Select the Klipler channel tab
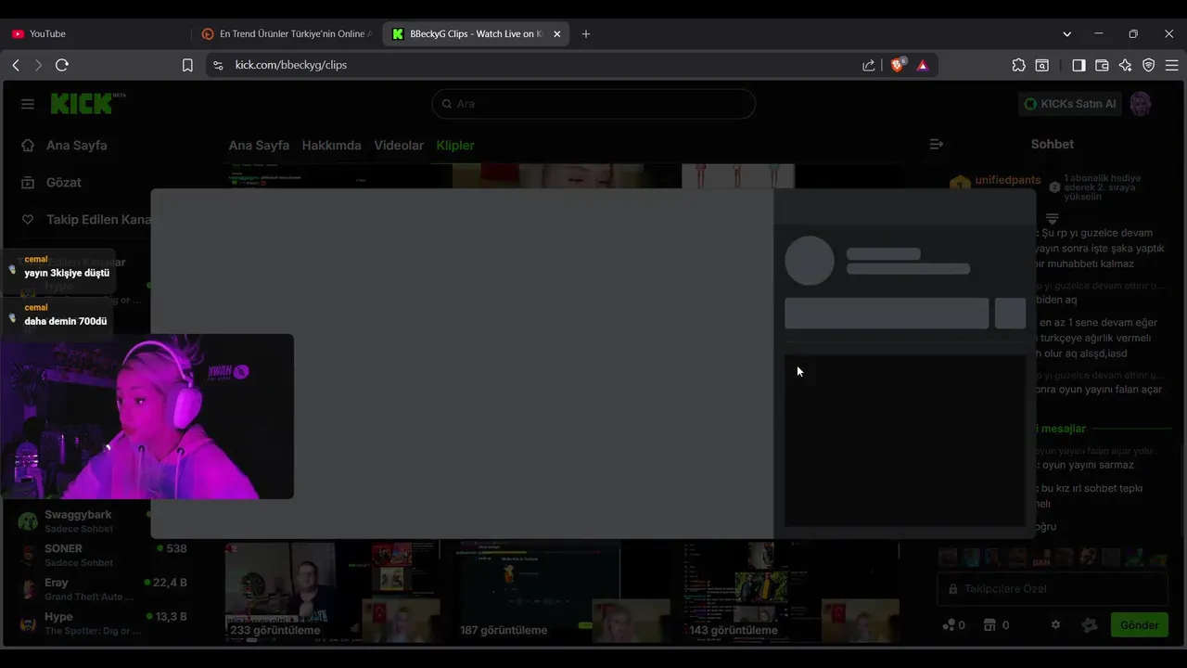Screen dimensions: 1187x668 point(455,145)
